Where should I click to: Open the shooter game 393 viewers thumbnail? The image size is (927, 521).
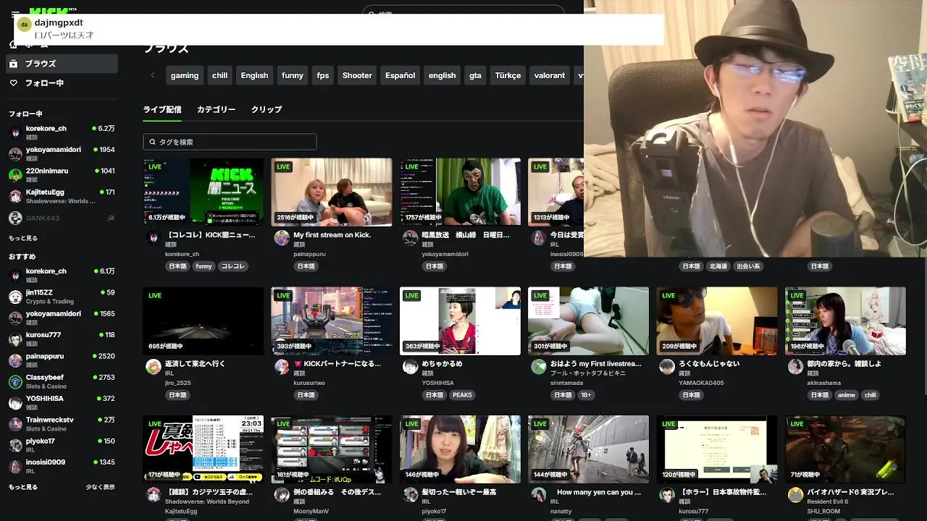coord(332,321)
